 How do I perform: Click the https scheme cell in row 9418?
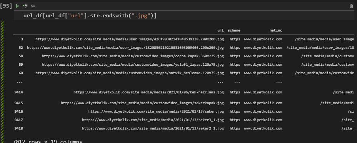click(235, 128)
